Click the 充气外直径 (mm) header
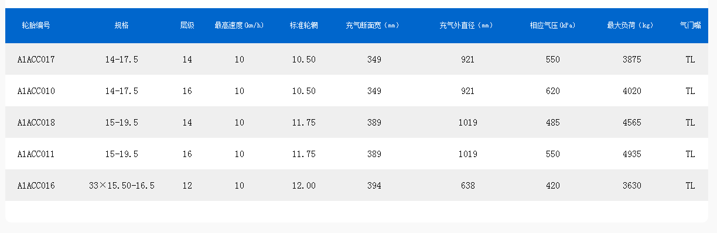This screenshot has width=717, height=233. (467, 26)
